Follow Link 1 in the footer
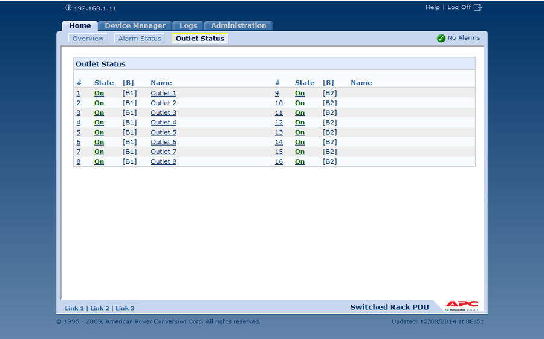Screen dimensions: 544x339 (x=74, y=308)
